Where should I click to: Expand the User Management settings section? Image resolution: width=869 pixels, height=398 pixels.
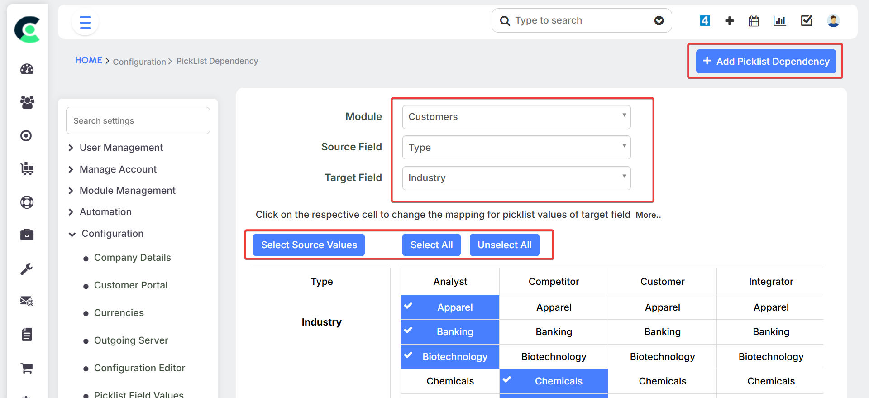coord(121,148)
